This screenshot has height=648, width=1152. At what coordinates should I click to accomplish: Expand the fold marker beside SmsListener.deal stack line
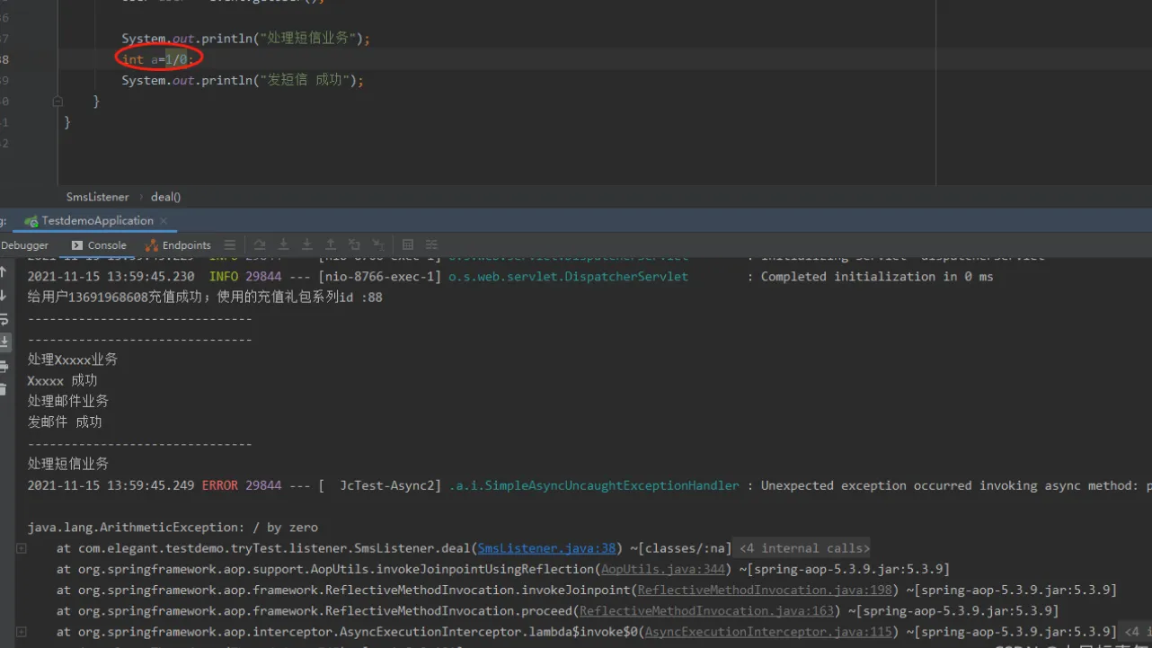tap(21, 548)
